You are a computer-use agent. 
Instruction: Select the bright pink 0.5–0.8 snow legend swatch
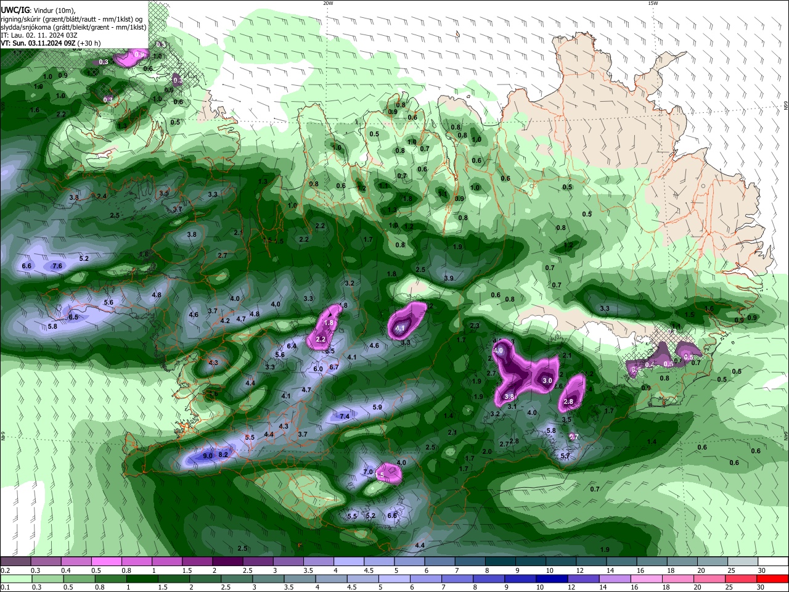point(106,562)
